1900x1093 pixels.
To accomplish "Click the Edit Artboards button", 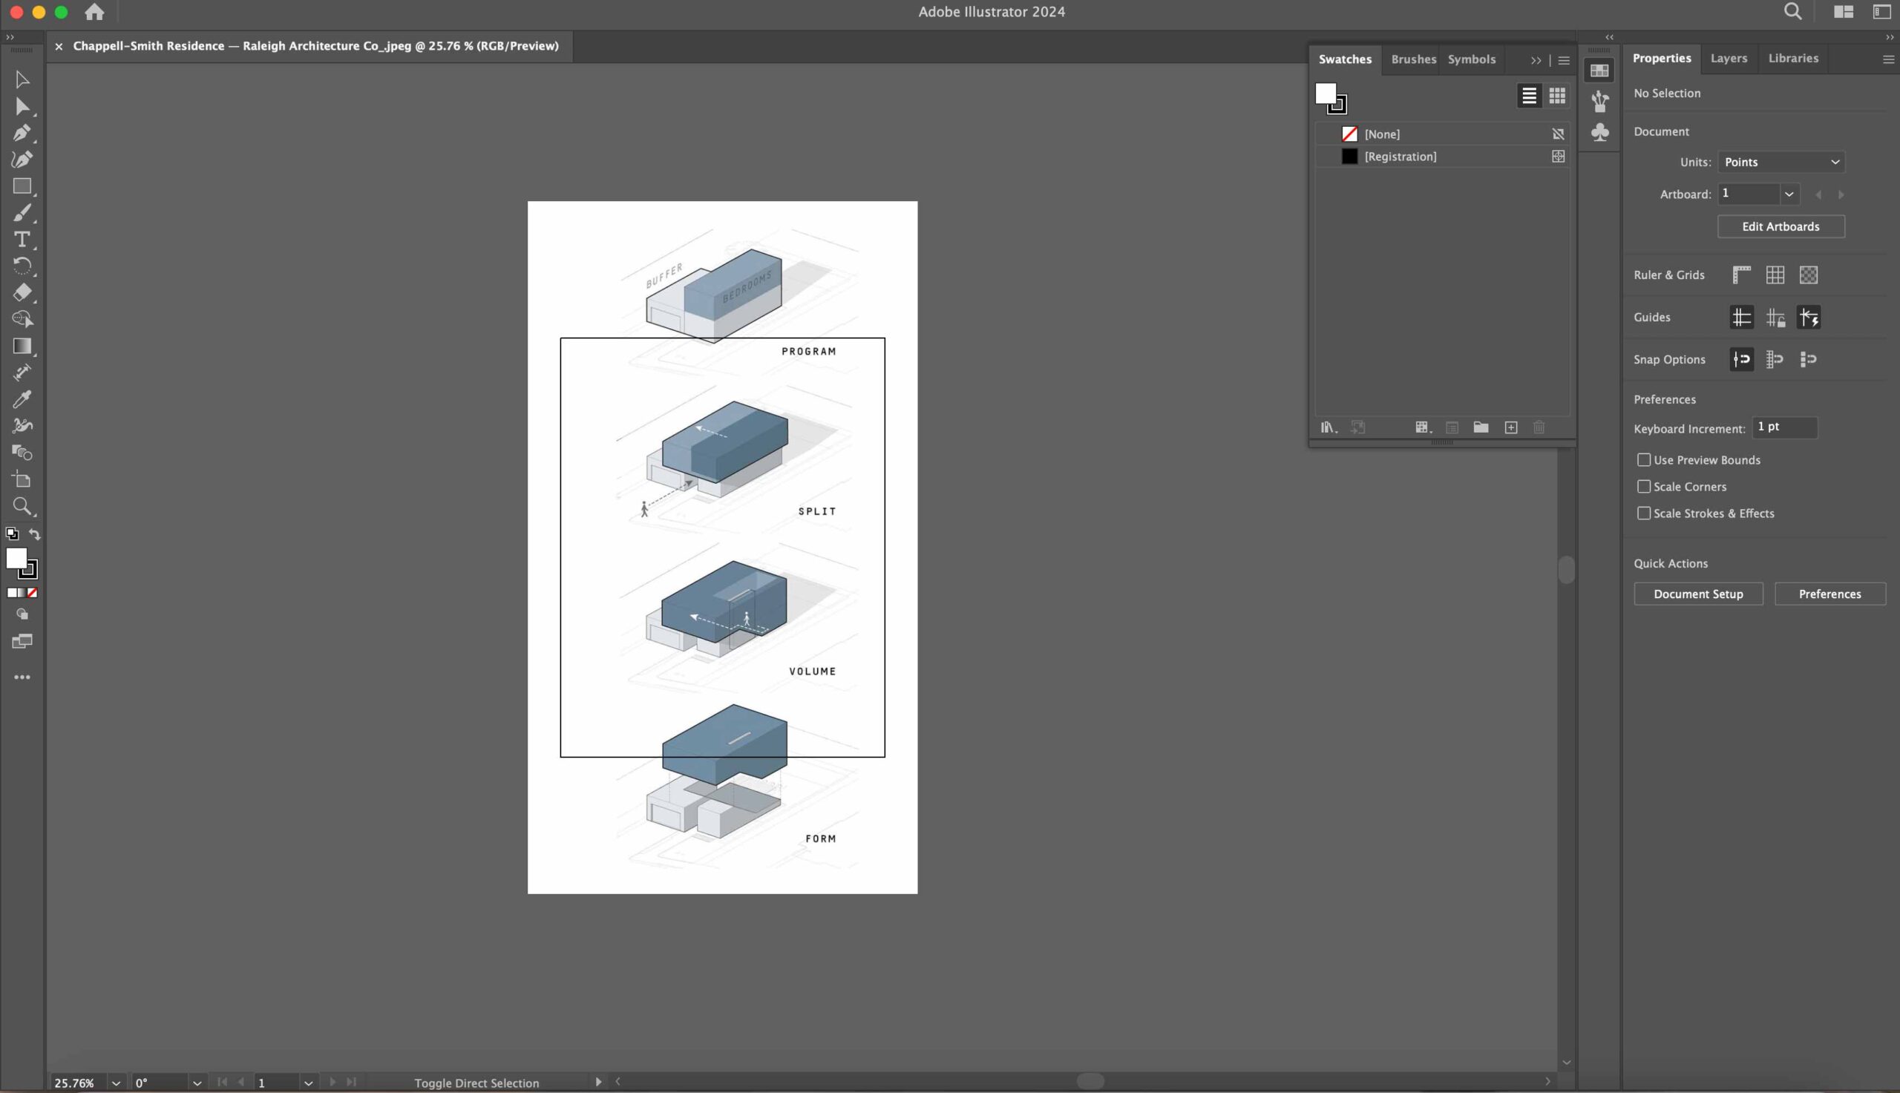I will [1781, 227].
